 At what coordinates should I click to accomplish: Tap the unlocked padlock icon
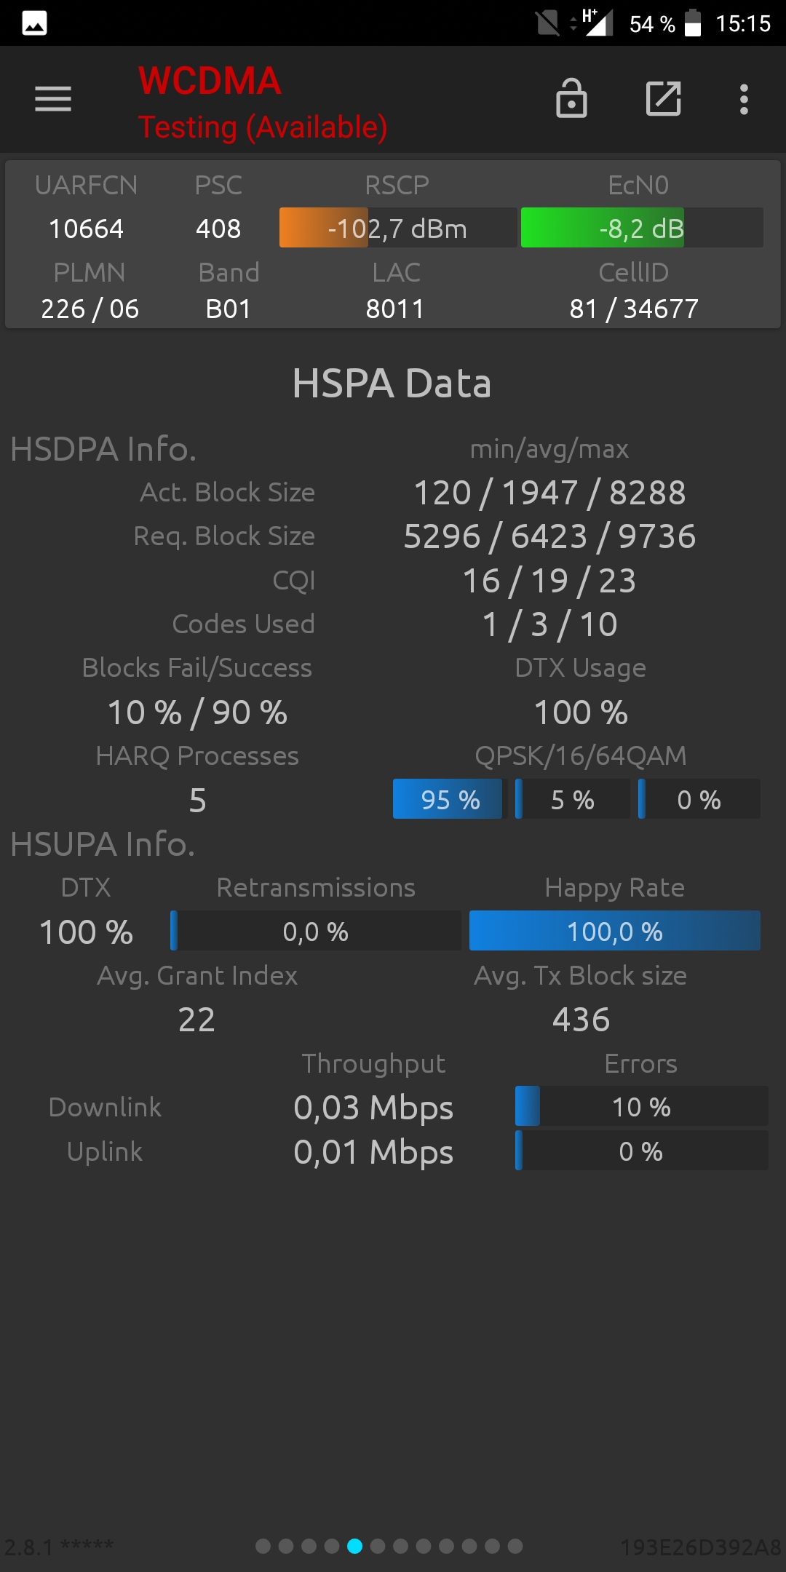571,98
